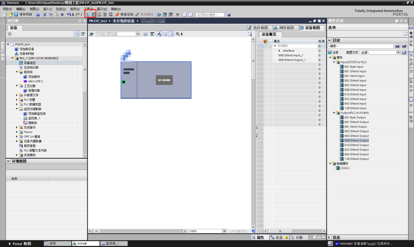Click the Undo arrow icon
The width and height of the screenshot is (414, 247).
tap(69, 15)
